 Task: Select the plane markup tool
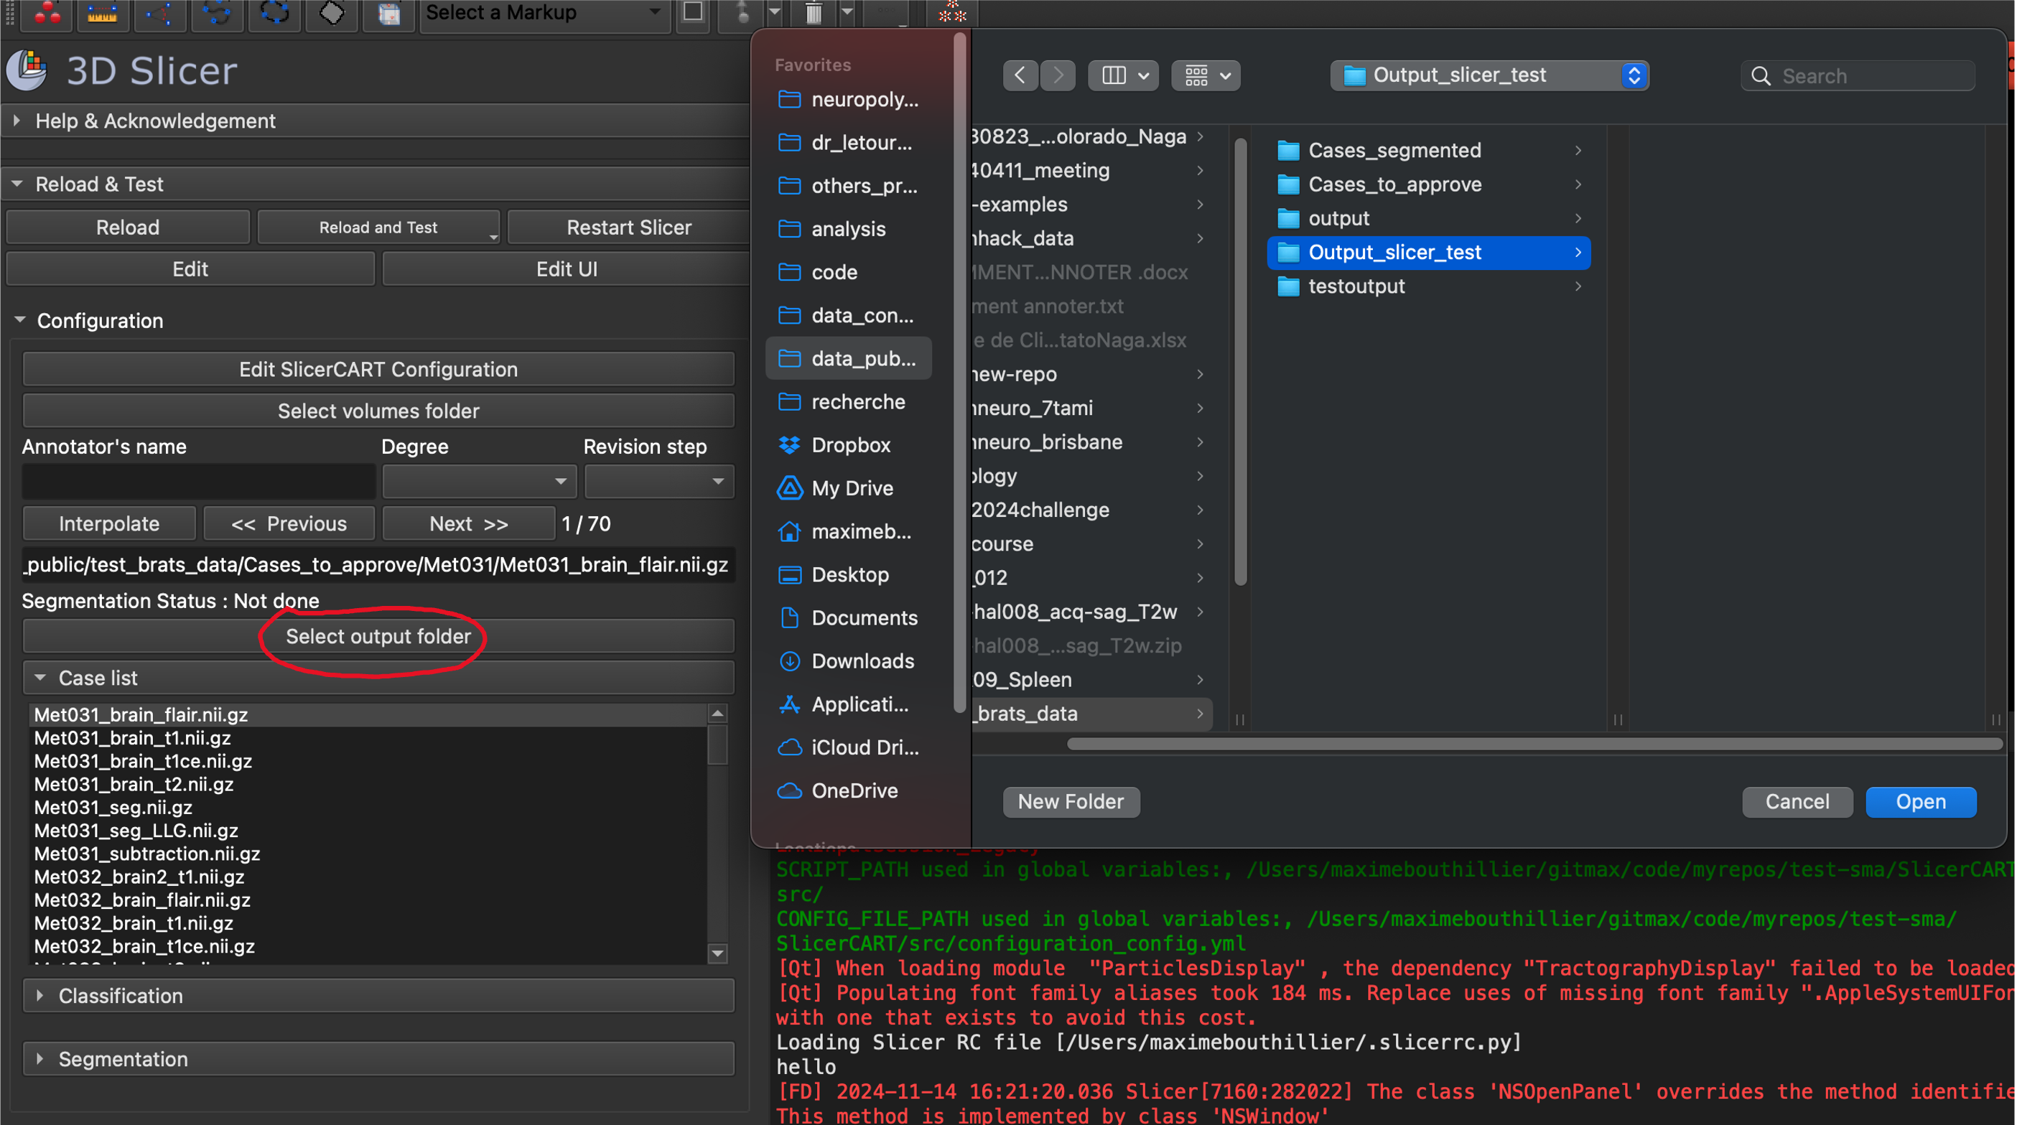[x=332, y=14]
